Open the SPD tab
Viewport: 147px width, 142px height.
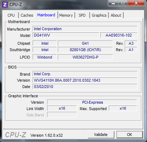pos(82,15)
